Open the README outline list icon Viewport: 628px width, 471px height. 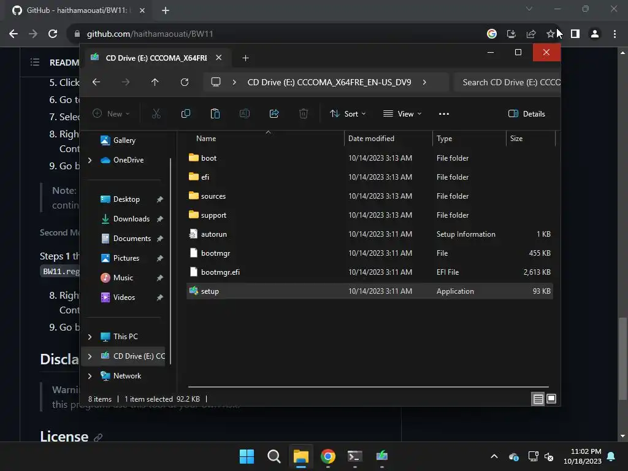(x=35, y=62)
